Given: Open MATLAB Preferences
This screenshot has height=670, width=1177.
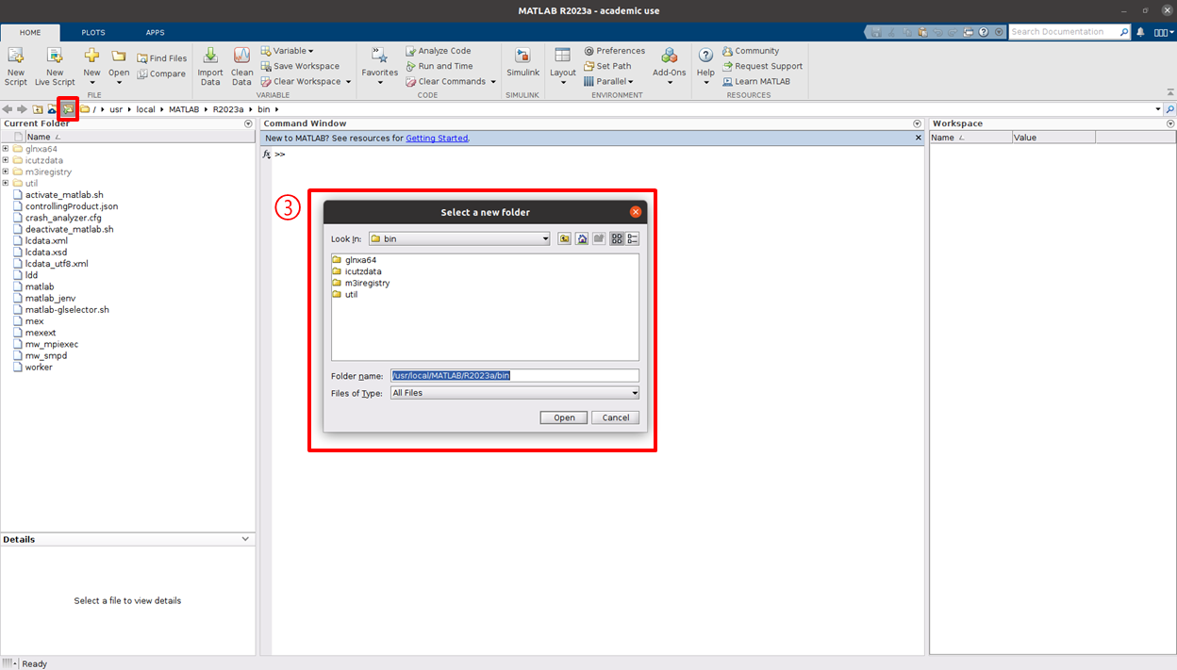Looking at the screenshot, I should pyautogui.click(x=614, y=51).
